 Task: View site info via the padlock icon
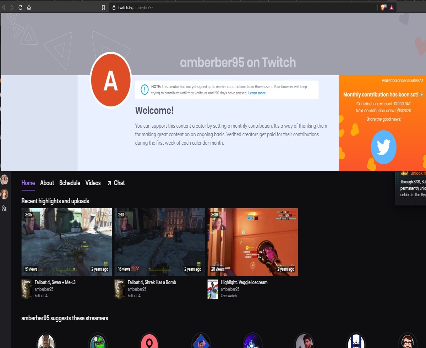(x=114, y=7)
